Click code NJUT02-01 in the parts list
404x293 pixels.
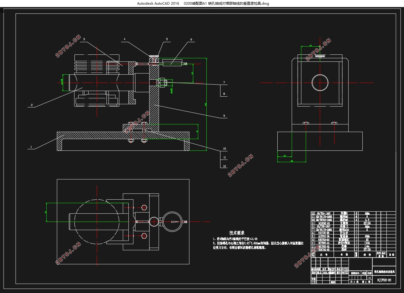324,249
